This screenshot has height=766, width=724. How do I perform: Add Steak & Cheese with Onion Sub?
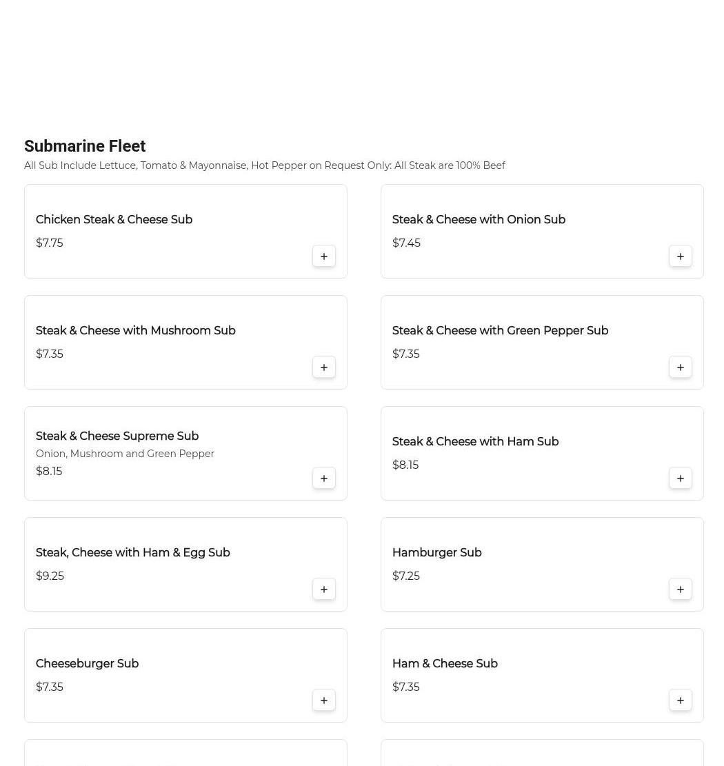point(681,256)
